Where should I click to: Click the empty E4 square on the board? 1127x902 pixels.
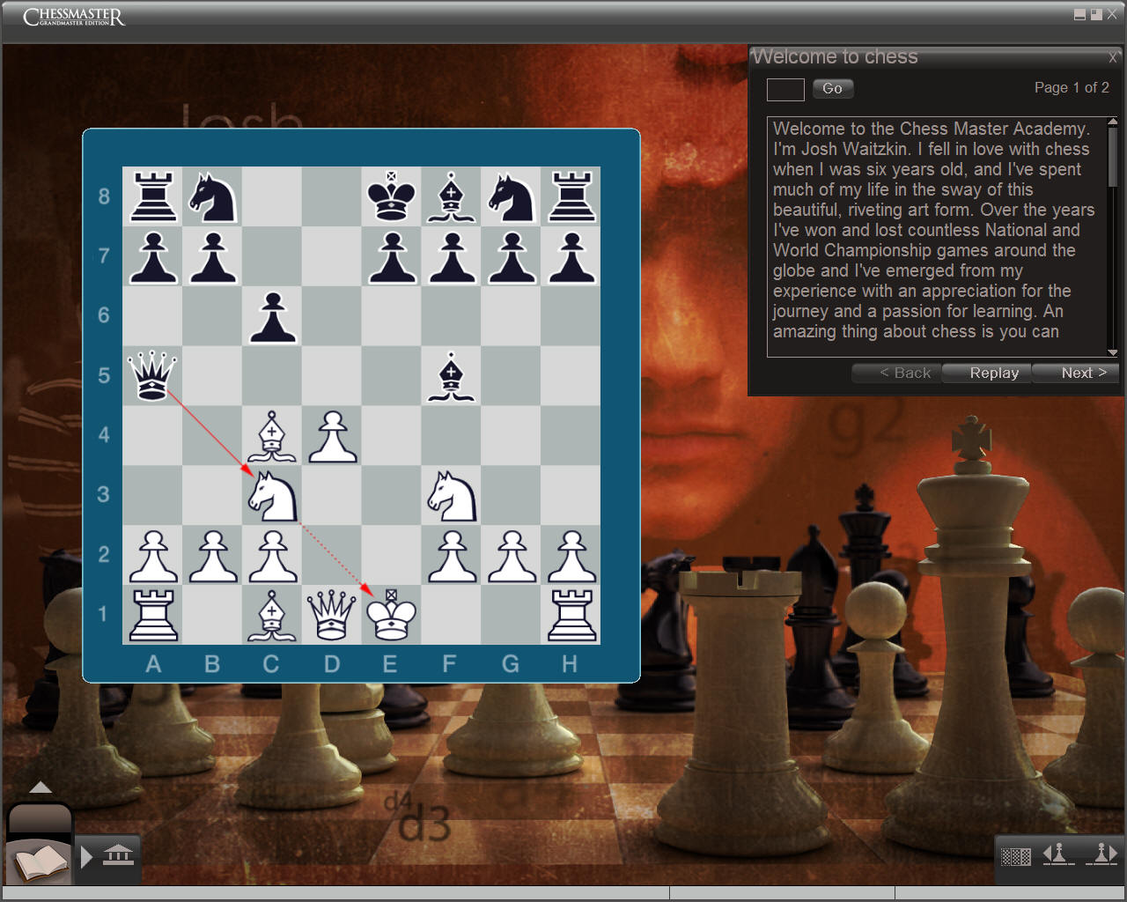[x=392, y=436]
